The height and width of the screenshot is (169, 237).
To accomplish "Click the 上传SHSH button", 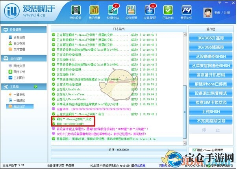I will 211,112.
